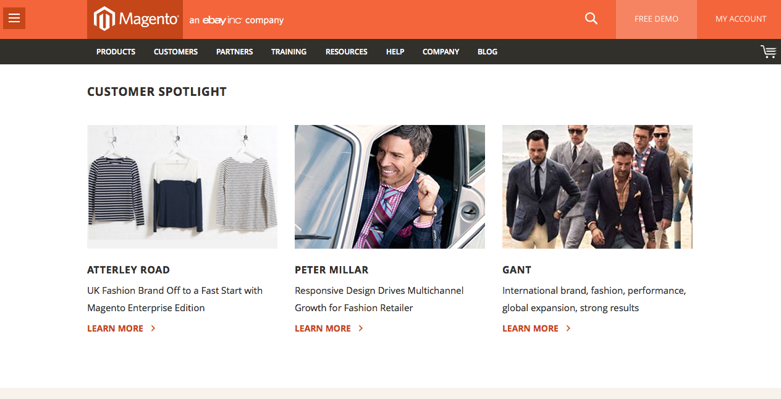The width and height of the screenshot is (781, 399).
Task: Click the Help menu item
Action: click(x=395, y=52)
